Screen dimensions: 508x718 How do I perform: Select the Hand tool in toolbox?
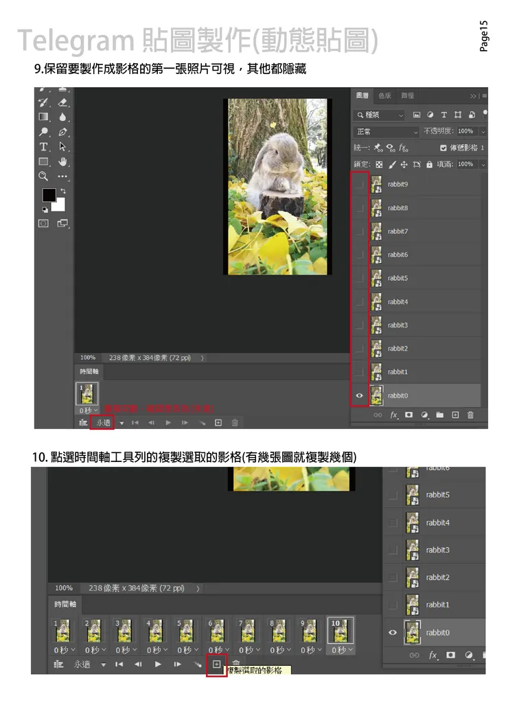(62, 161)
